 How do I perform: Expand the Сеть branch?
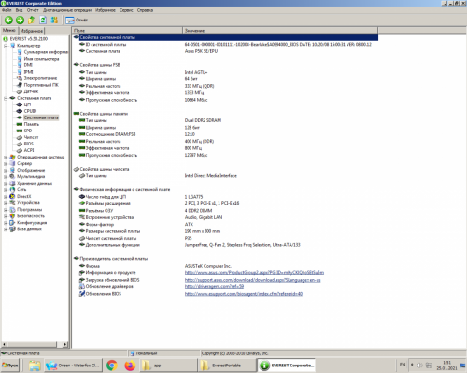6,189
